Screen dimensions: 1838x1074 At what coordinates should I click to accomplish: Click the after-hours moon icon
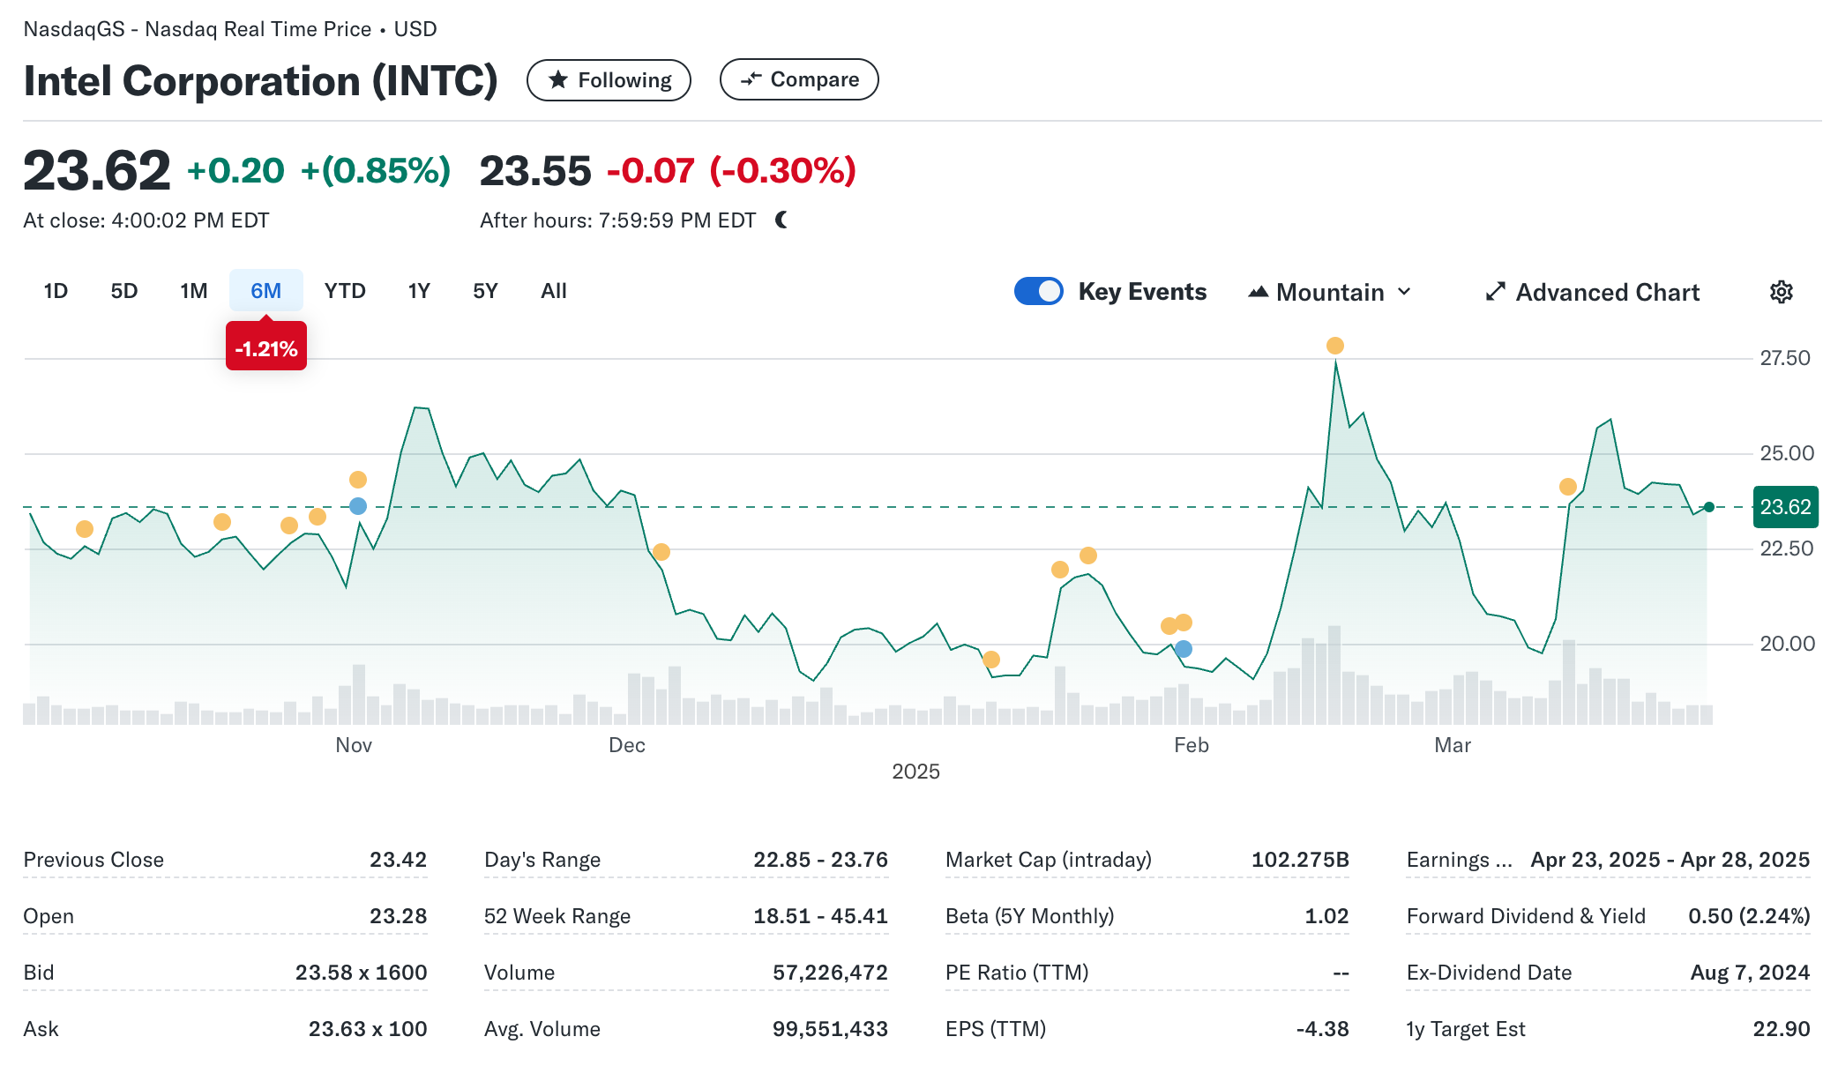coord(781,220)
